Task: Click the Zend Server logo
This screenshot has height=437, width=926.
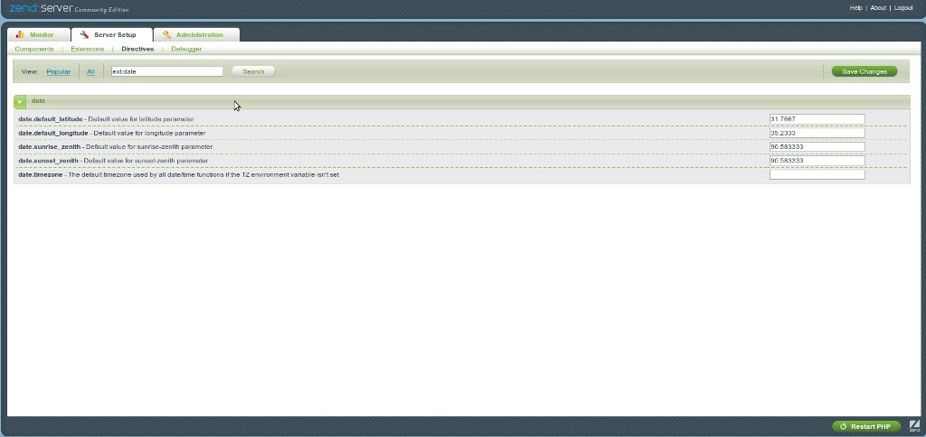Action: pos(69,8)
